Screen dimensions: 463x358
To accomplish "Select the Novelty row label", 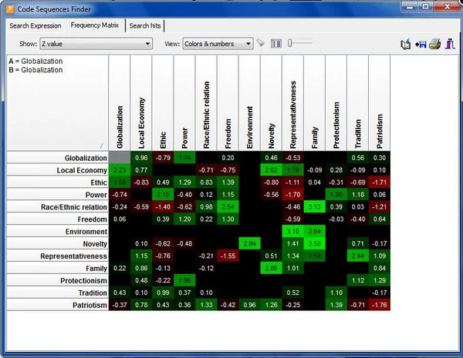I will tap(58, 244).
